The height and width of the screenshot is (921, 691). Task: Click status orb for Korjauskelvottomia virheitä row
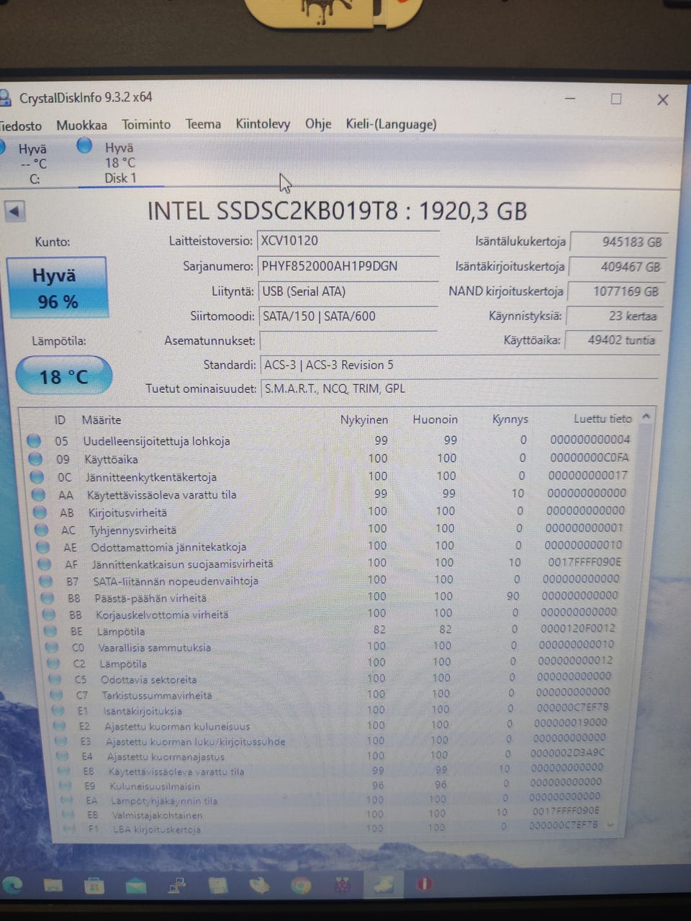pyautogui.click(x=49, y=614)
